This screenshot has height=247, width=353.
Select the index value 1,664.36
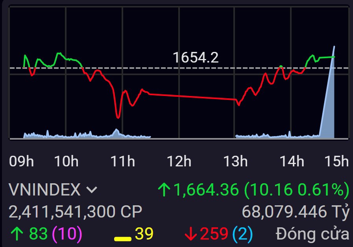click(206, 190)
